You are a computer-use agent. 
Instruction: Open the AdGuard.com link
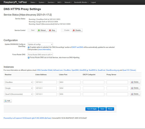coord(58,70)
